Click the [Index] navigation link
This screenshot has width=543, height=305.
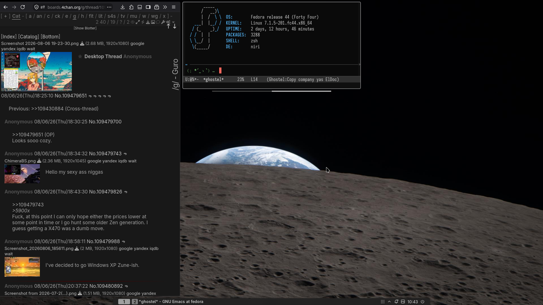pyautogui.click(x=9, y=37)
